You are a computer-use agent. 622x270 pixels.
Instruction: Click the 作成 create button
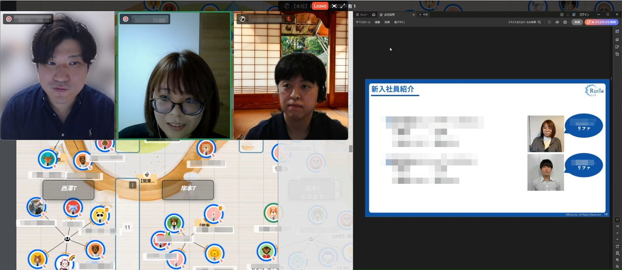pos(423,14)
